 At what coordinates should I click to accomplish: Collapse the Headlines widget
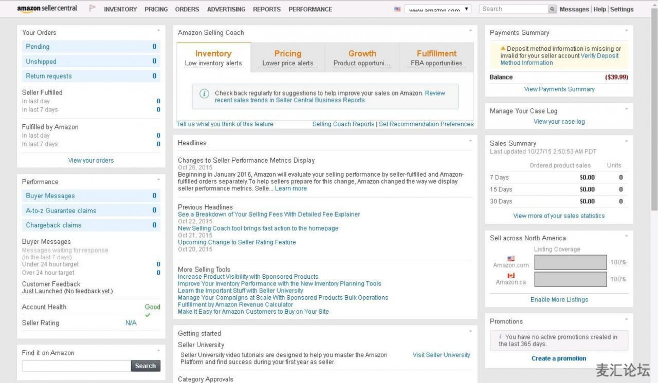point(470,141)
